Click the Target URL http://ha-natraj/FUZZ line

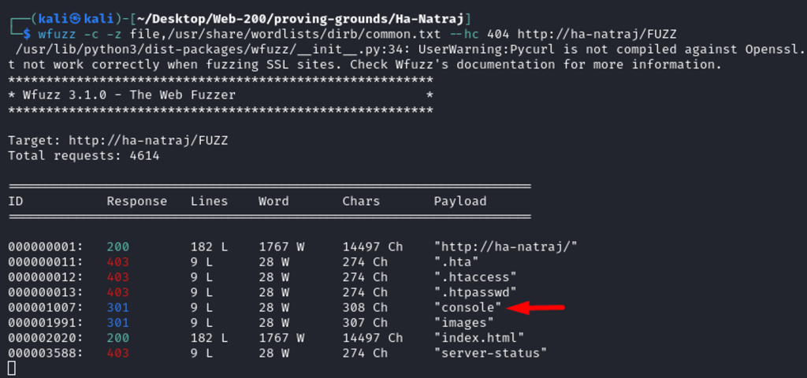[x=118, y=141]
